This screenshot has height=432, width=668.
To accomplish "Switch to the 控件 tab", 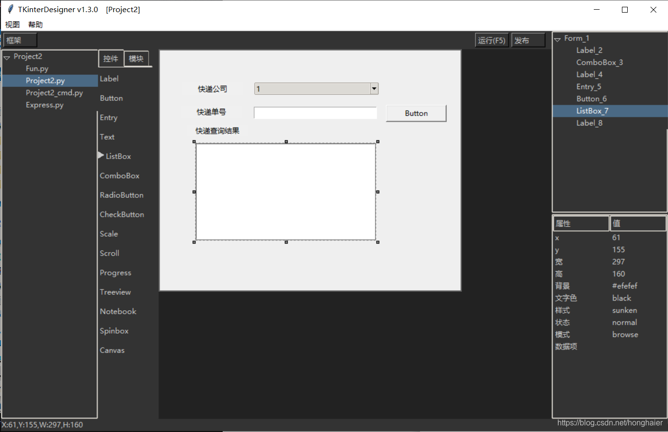I will tap(111, 59).
